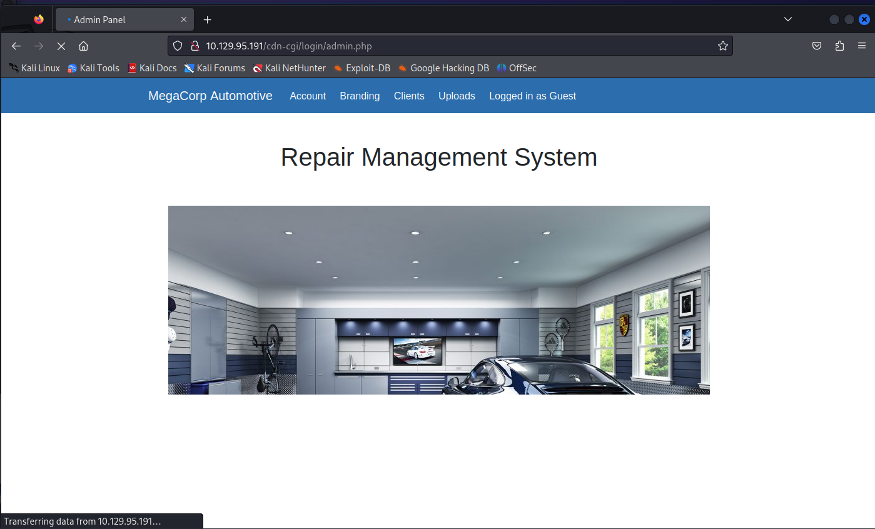875x529 pixels.
Task: Open the Uploads menu item
Action: point(457,96)
